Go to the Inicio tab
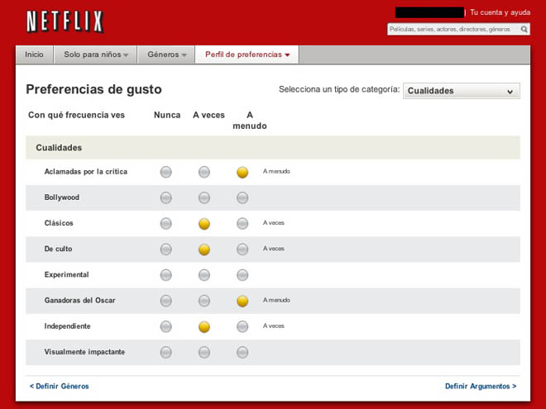 (x=34, y=55)
